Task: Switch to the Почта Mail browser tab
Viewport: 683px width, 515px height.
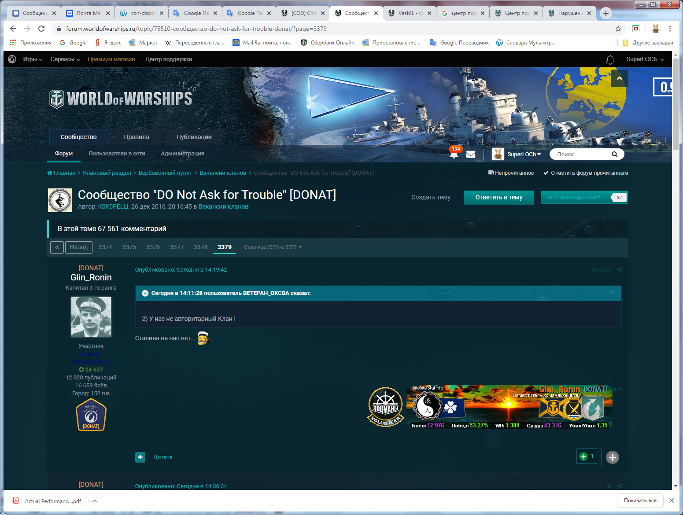Action: coord(88,13)
